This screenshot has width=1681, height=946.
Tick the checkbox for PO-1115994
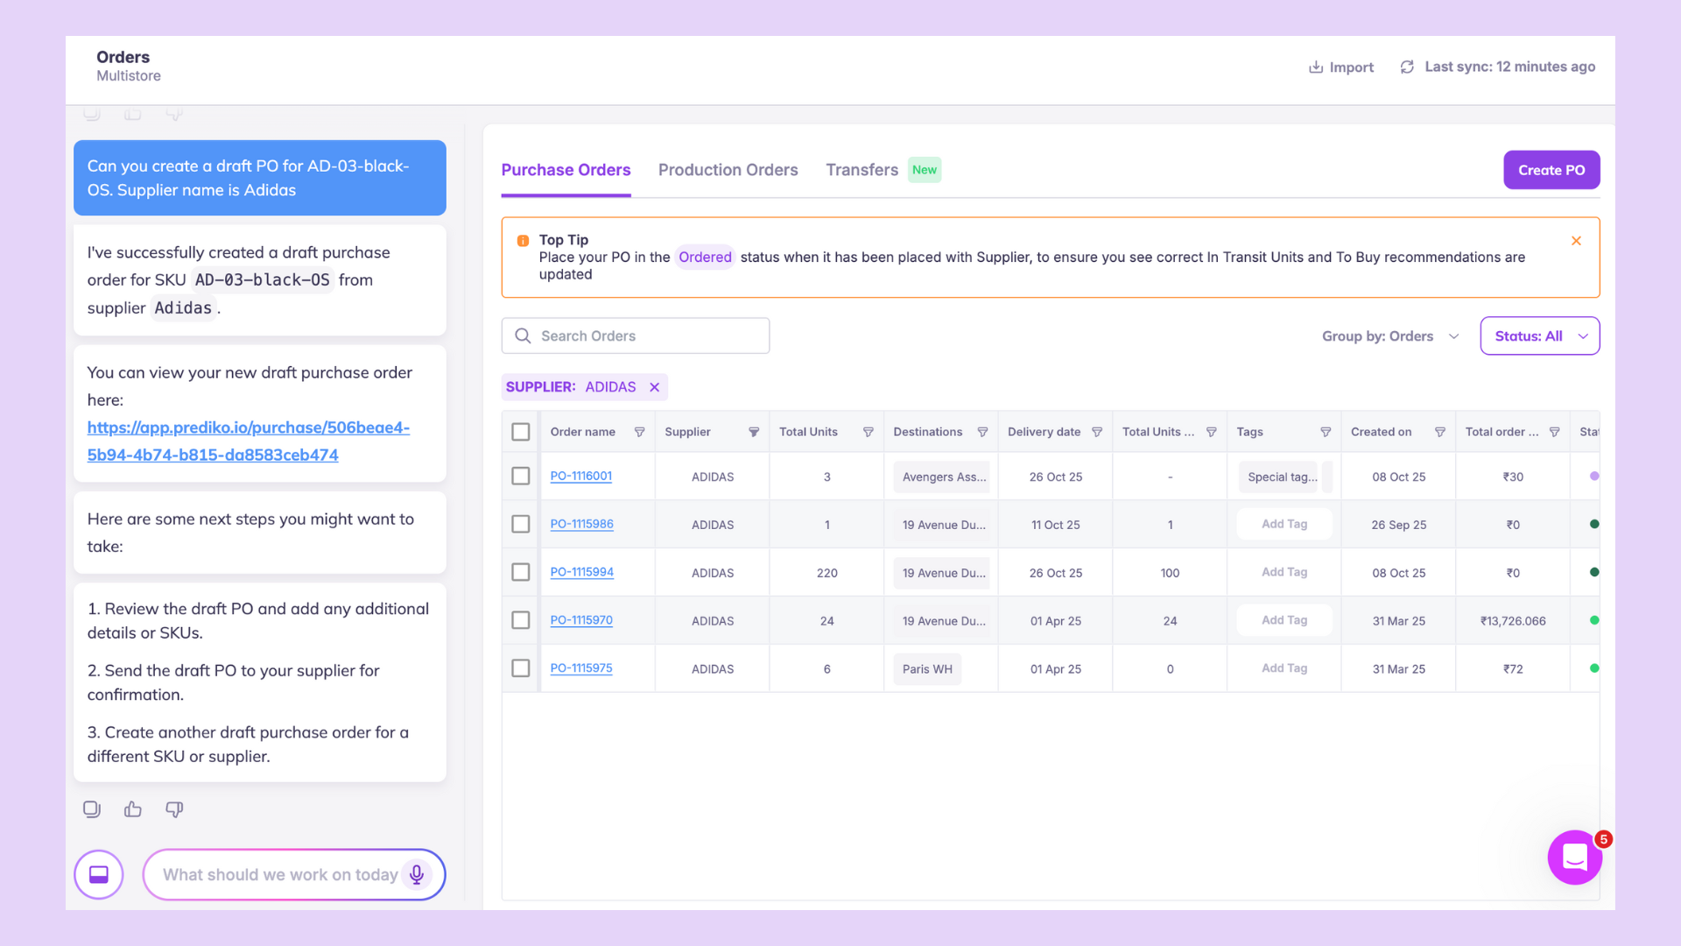coord(521,572)
